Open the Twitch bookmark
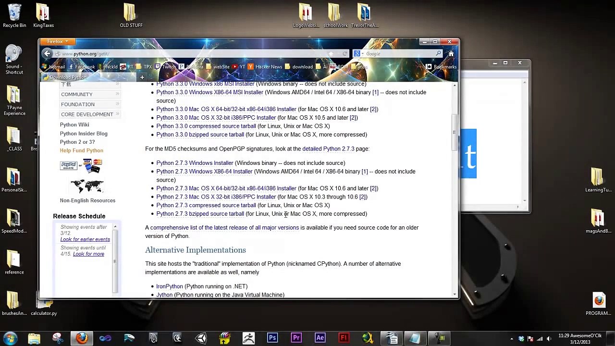This screenshot has width=615, height=346. pos(165,67)
